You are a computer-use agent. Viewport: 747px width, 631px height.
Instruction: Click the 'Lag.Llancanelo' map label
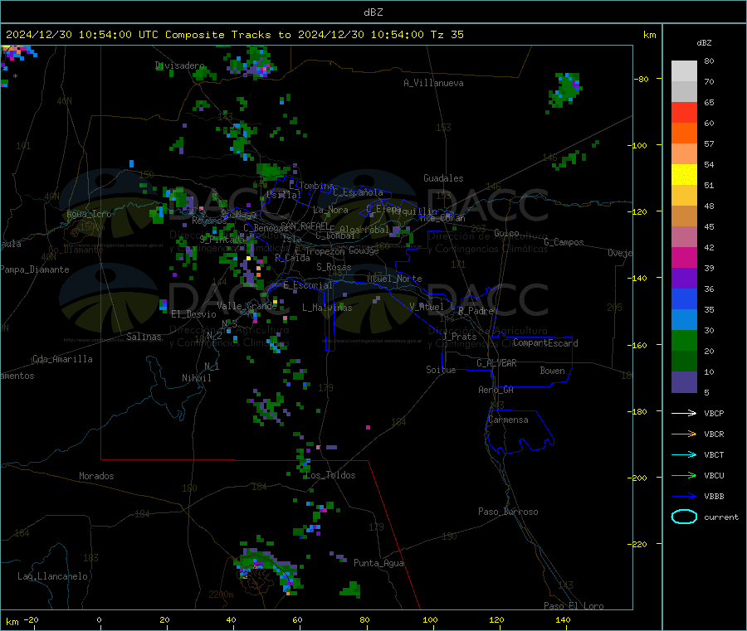(52, 576)
